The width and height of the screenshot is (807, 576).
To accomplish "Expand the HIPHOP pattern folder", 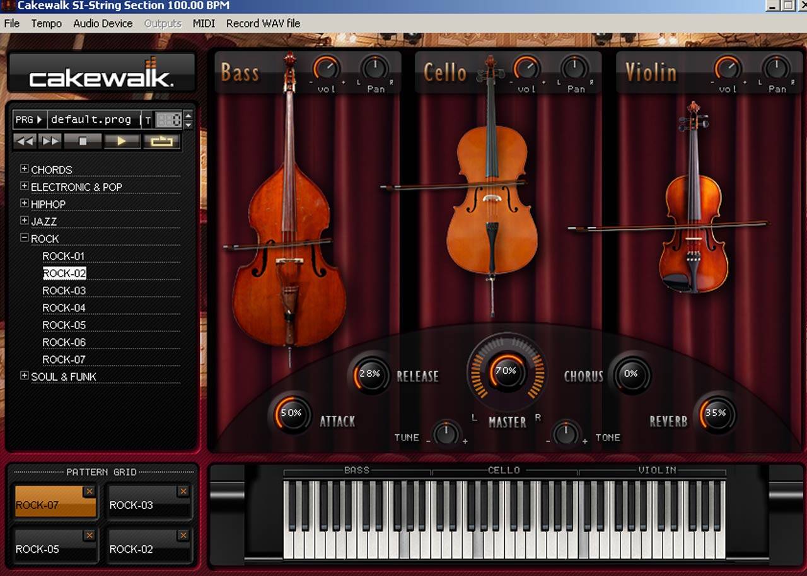I will 24,204.
